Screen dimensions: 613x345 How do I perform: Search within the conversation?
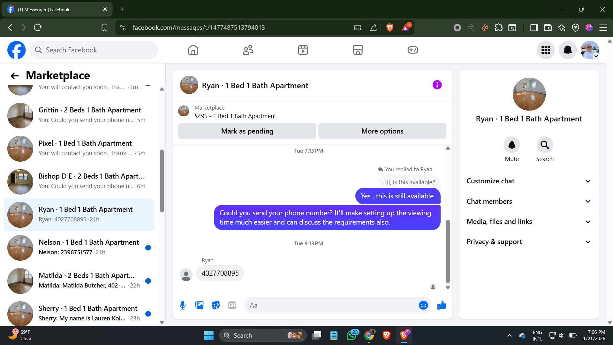(545, 145)
